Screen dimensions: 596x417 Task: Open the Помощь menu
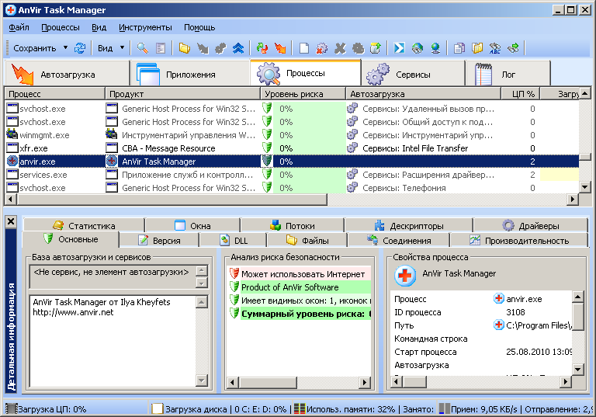coord(199,27)
